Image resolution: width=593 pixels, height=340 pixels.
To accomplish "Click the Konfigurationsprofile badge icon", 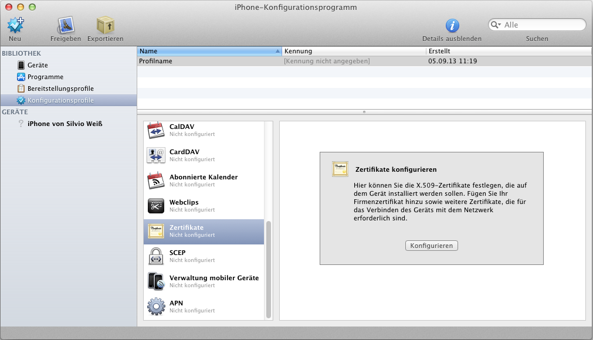I will tap(21, 100).
